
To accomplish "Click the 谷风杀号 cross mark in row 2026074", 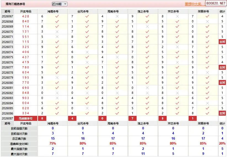I will (87, 52).
